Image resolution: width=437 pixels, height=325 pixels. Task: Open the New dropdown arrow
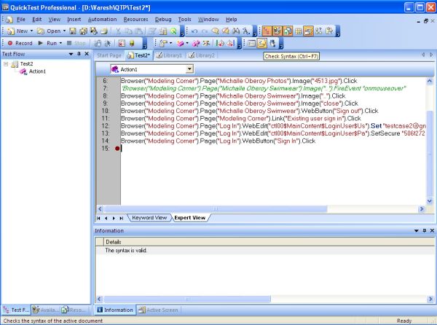point(31,31)
